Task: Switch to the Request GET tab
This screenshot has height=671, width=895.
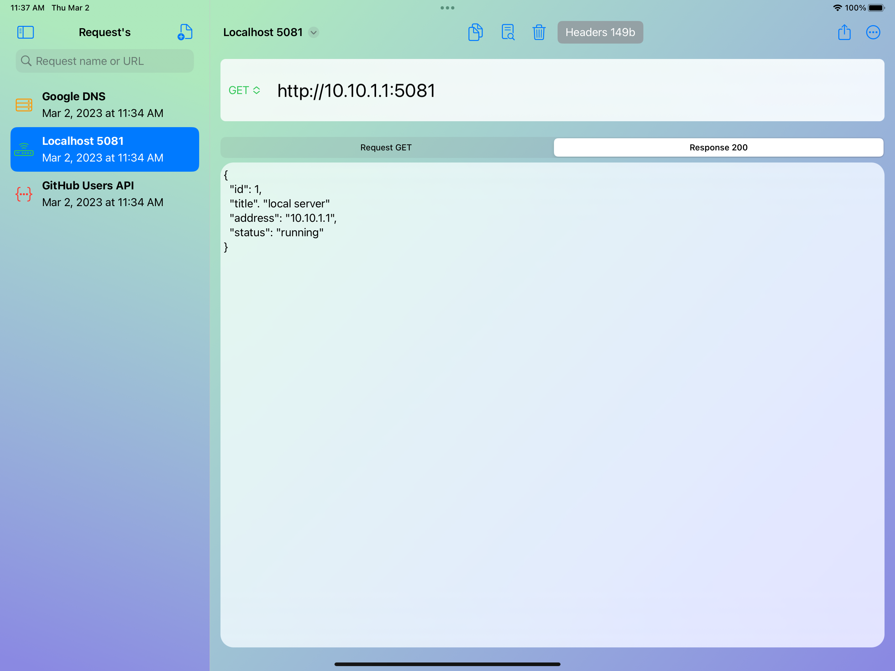Action: (387, 147)
